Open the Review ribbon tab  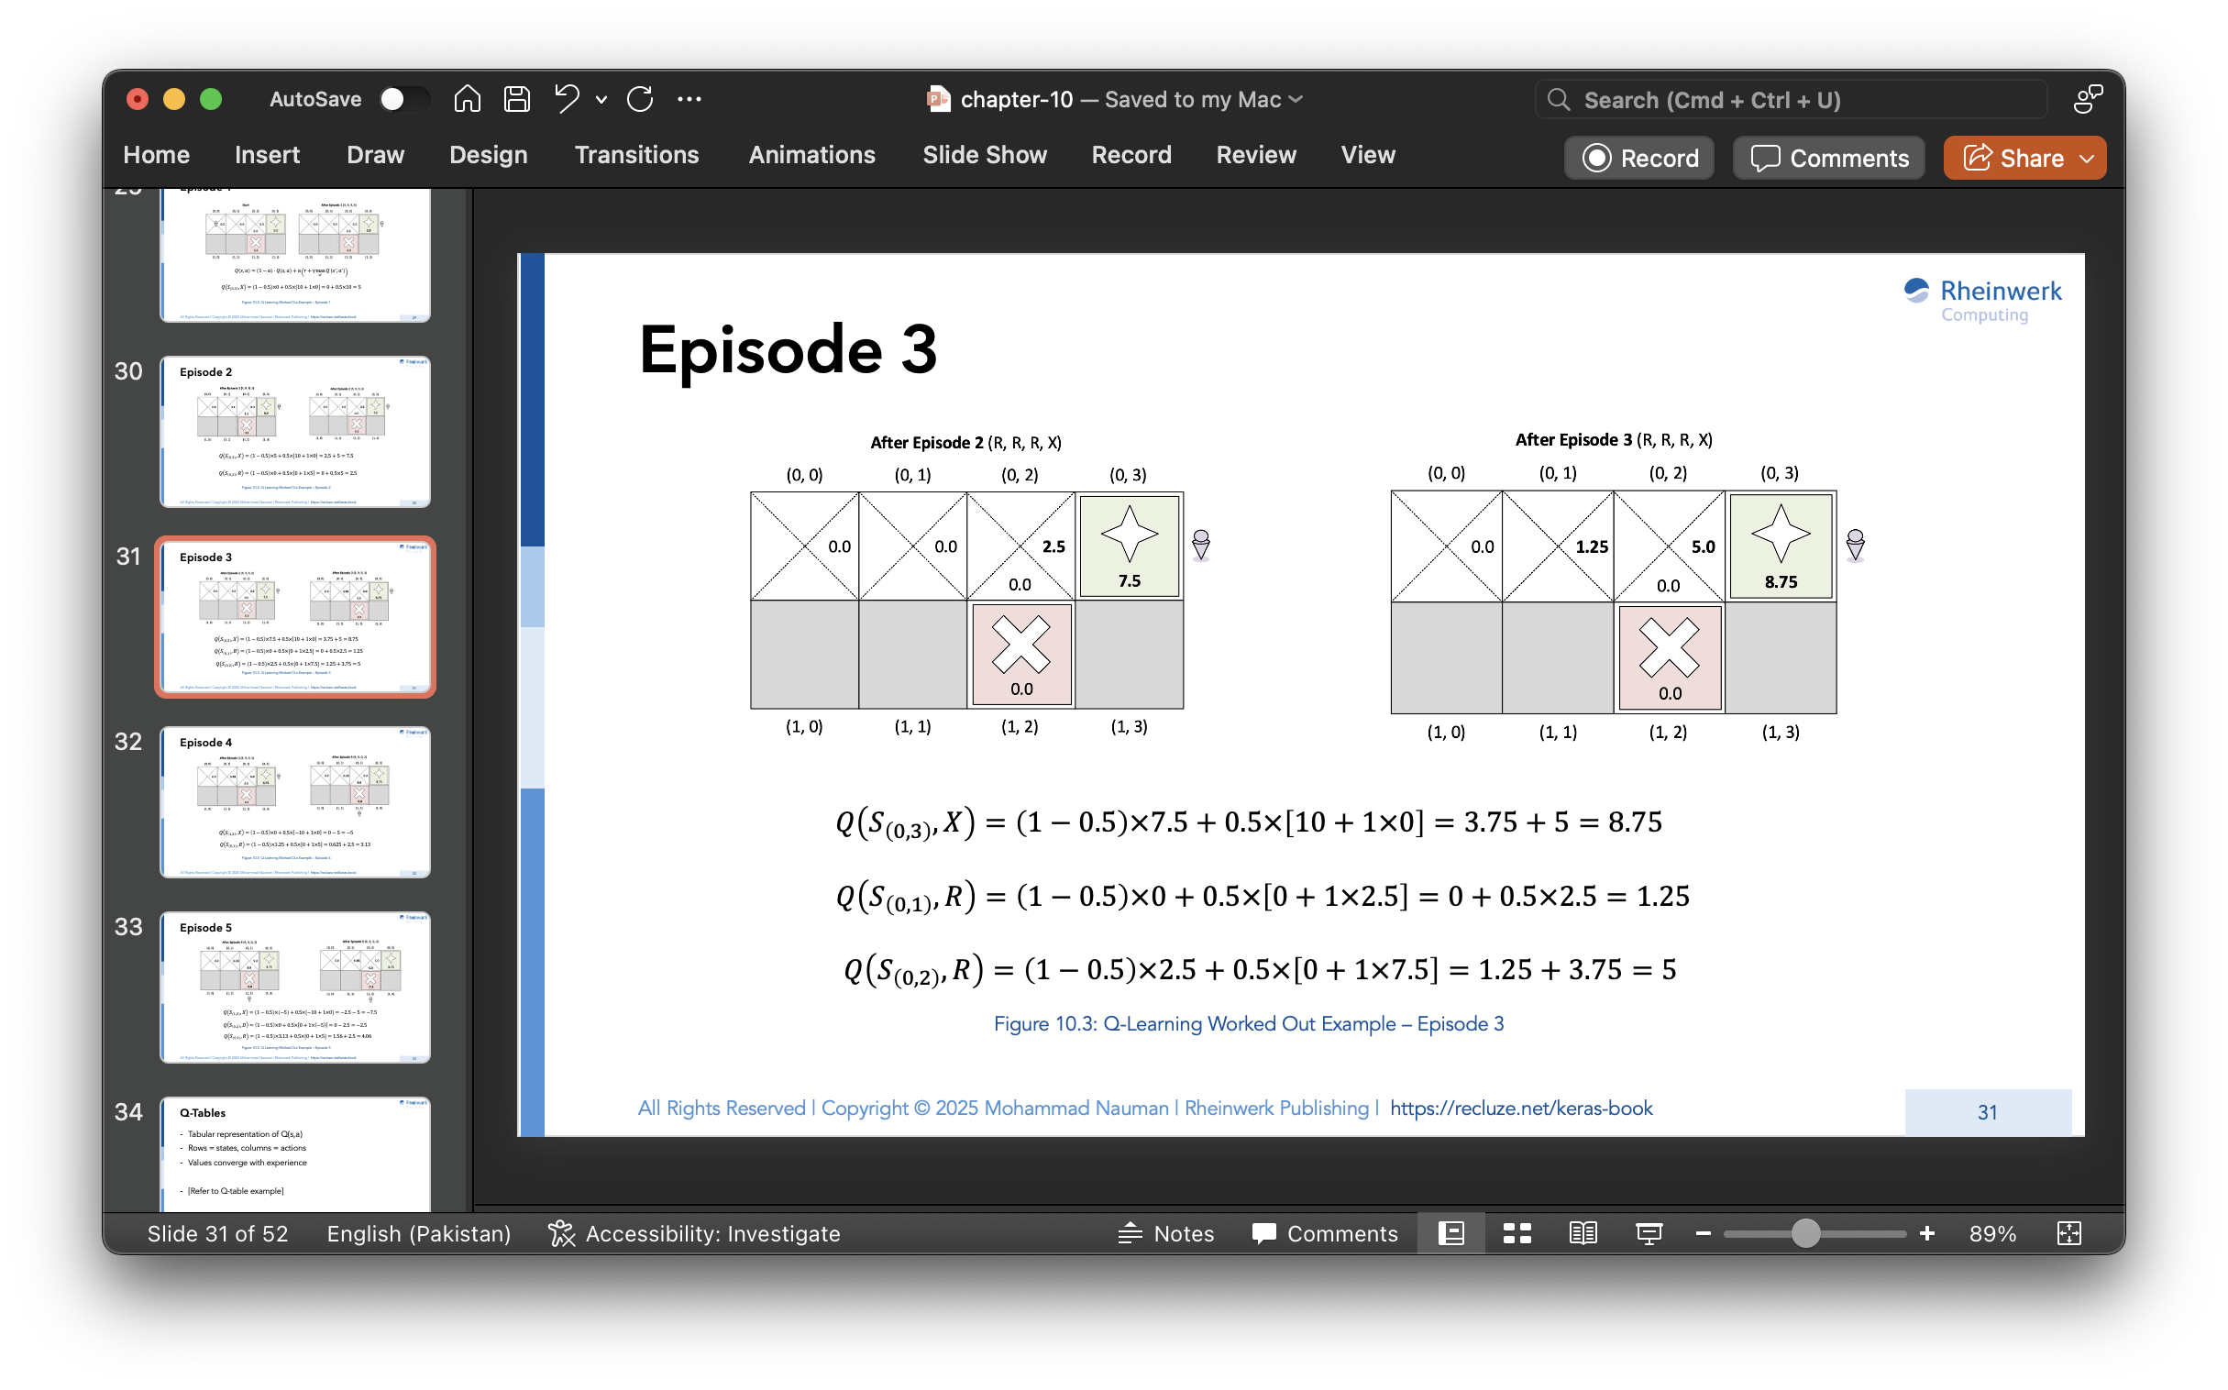(x=1255, y=154)
